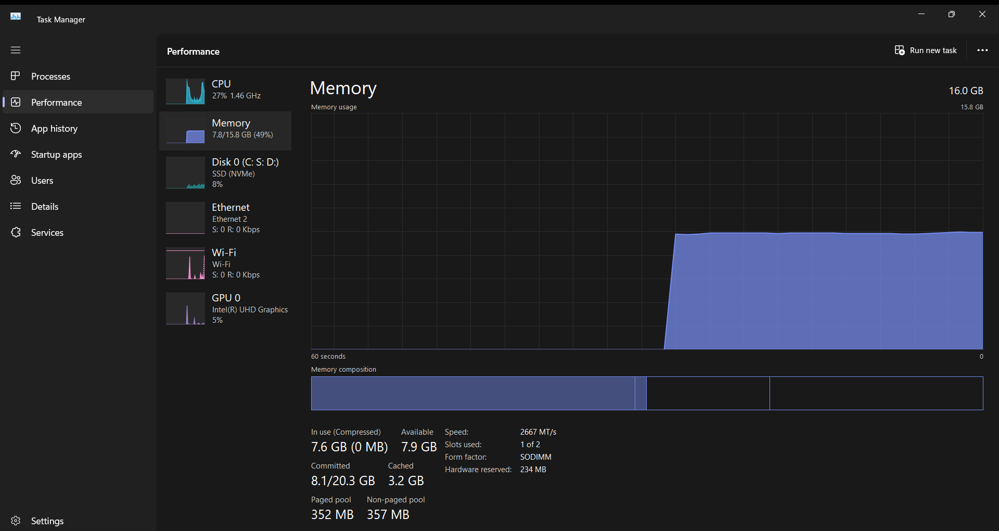This screenshot has height=531, width=999.
Task: Click modified segment of composition bar
Action: click(641, 393)
